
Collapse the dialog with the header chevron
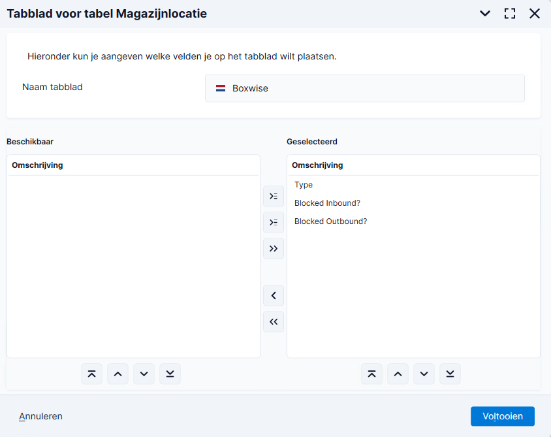point(485,13)
